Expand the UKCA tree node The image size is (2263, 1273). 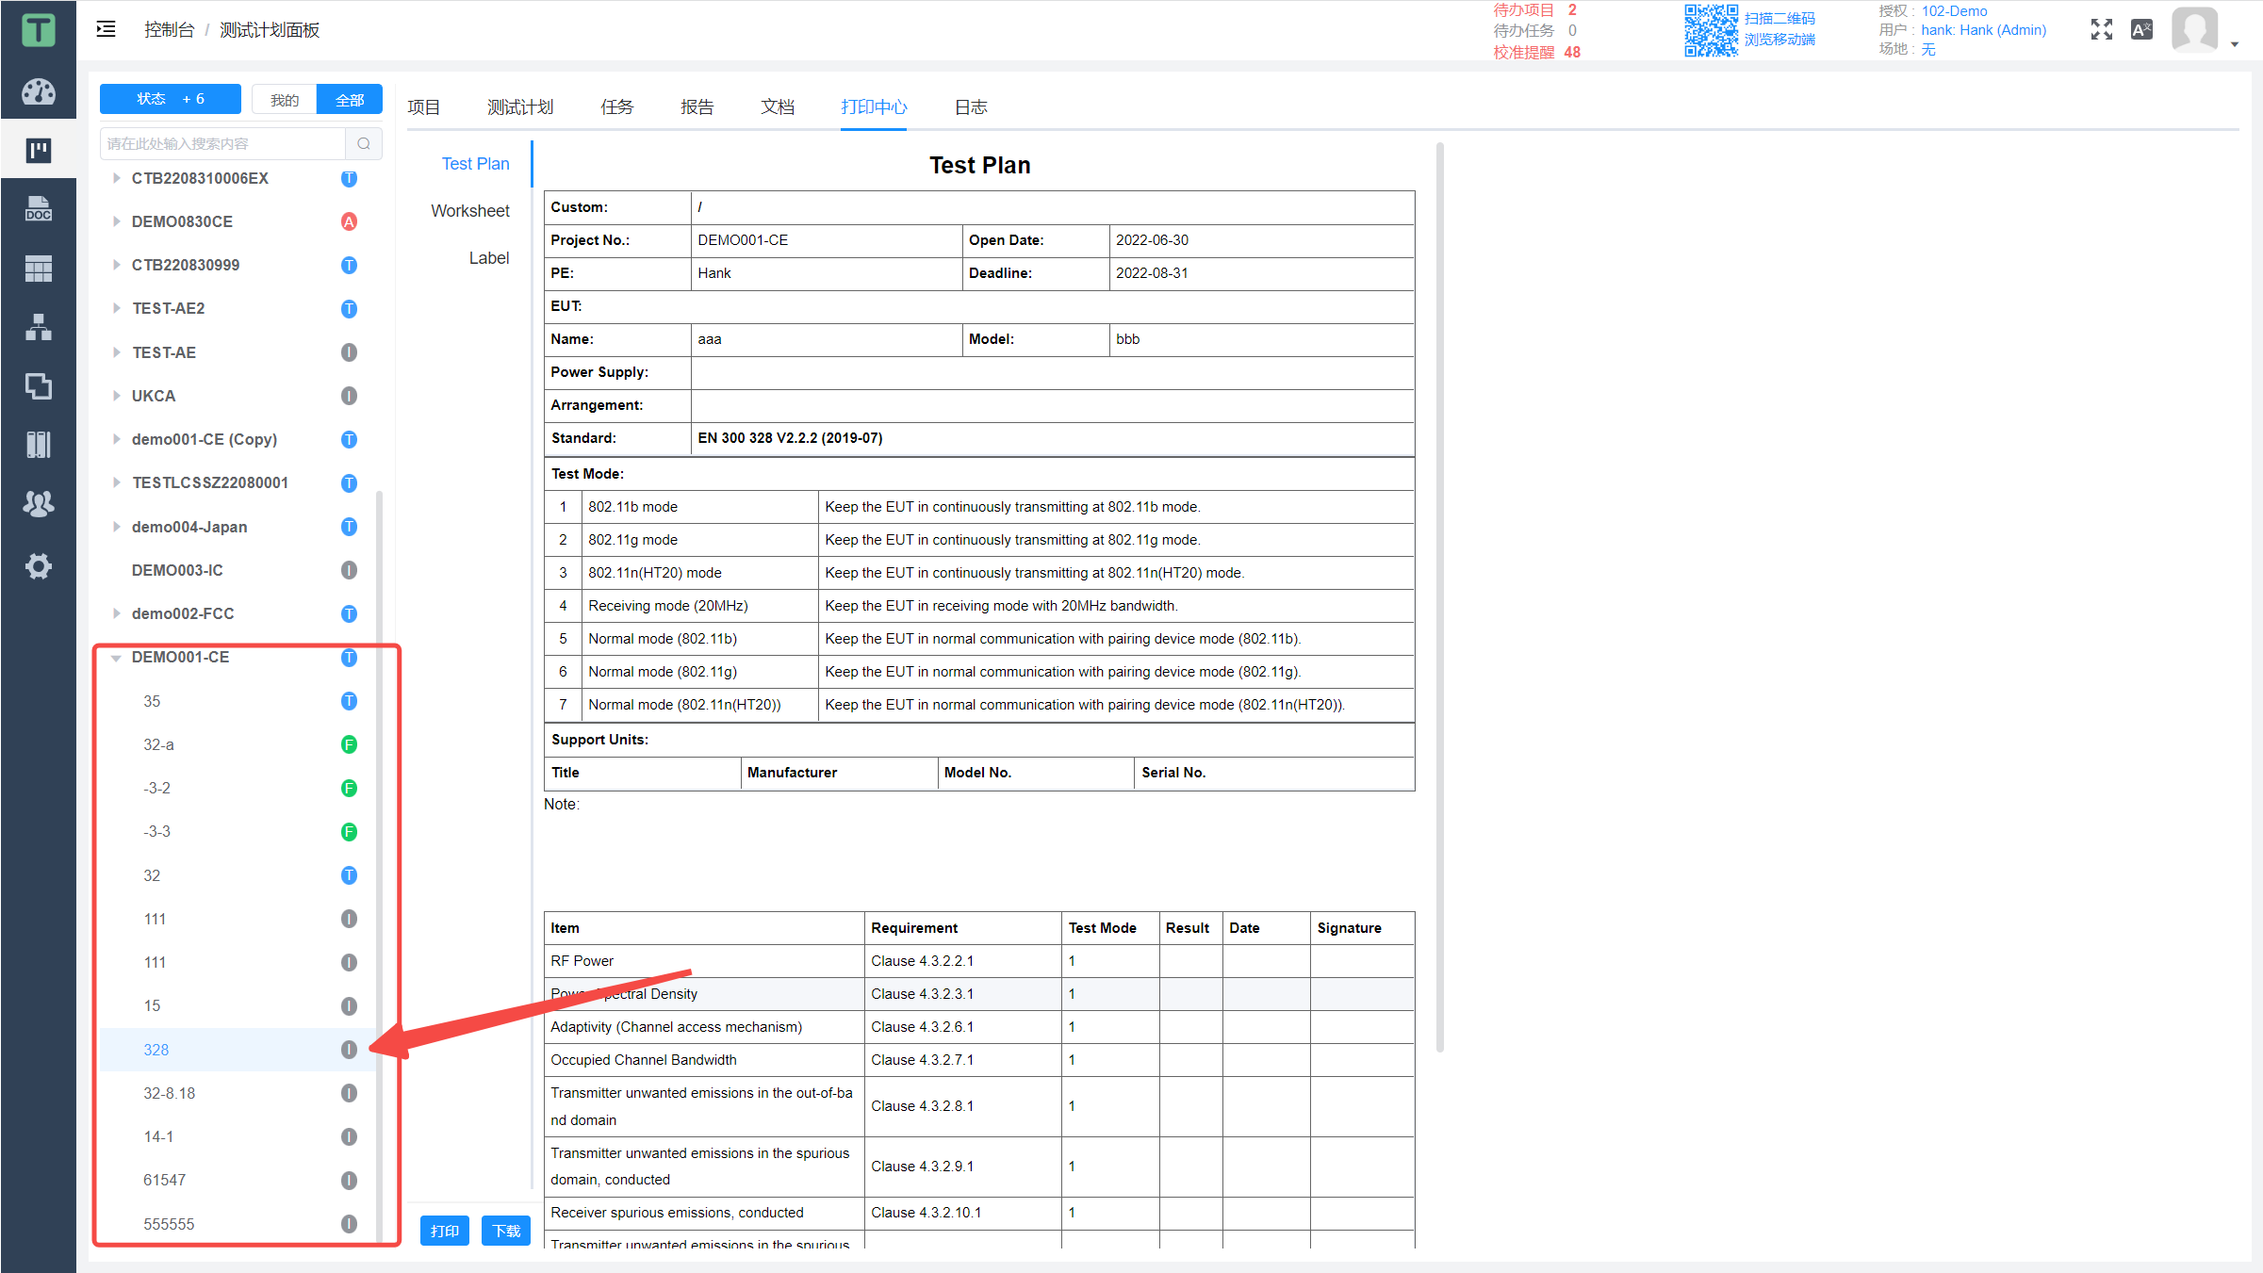116,396
